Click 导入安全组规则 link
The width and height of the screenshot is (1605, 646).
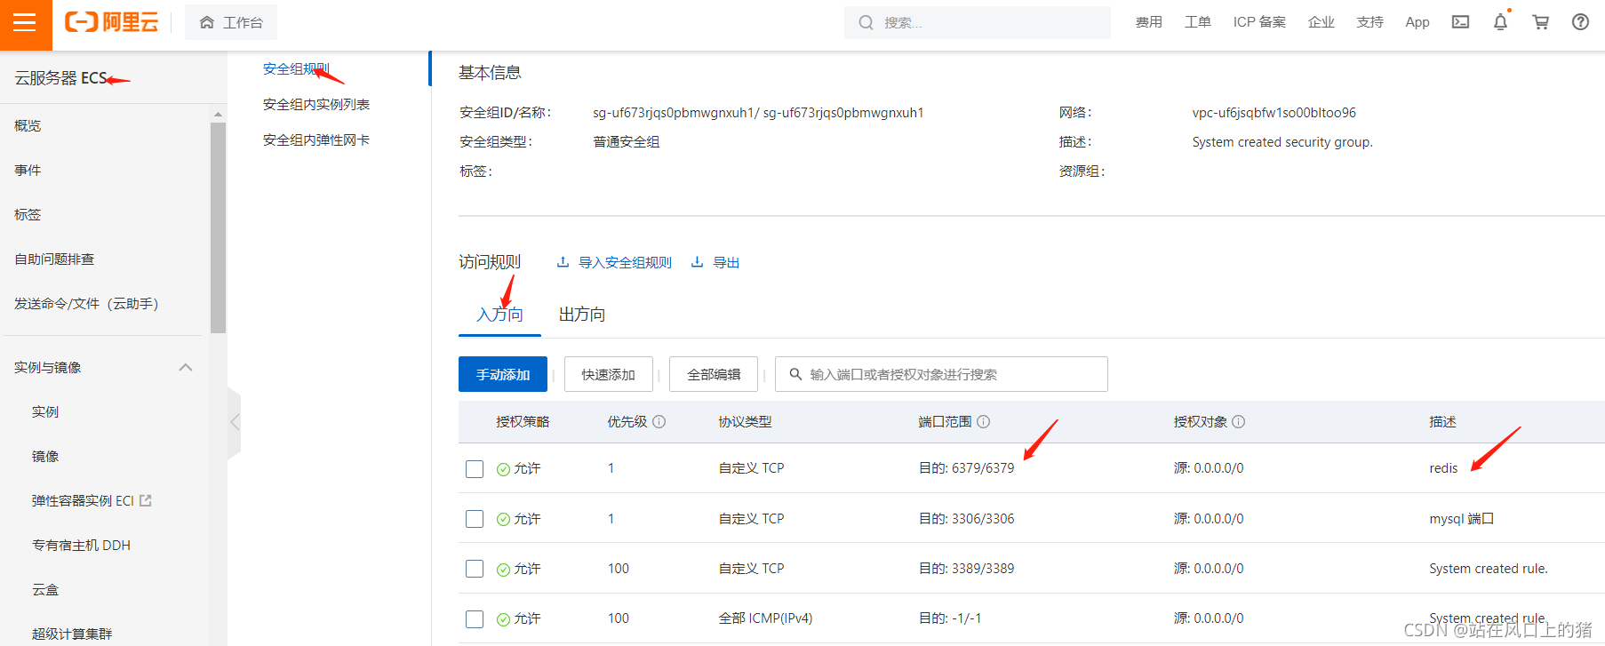click(x=626, y=262)
